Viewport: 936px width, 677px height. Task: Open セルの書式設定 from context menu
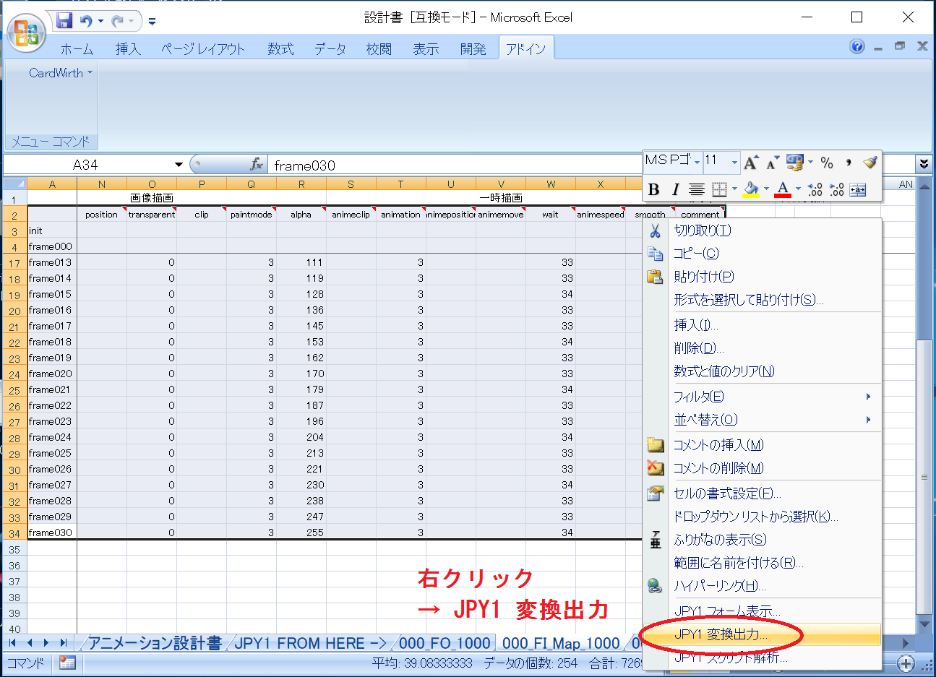762,493
